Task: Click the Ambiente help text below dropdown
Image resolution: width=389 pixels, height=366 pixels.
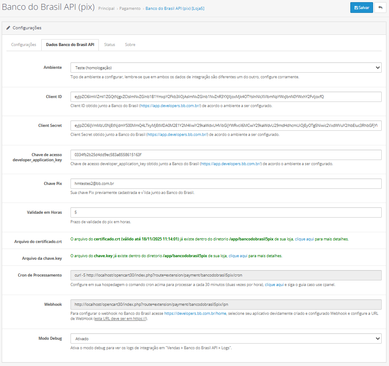Action: [x=185, y=77]
